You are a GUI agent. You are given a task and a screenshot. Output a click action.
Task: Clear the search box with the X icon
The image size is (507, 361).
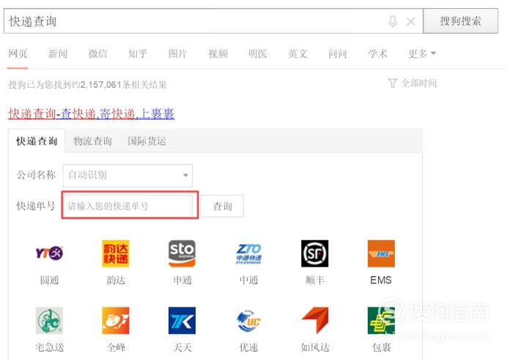point(410,22)
